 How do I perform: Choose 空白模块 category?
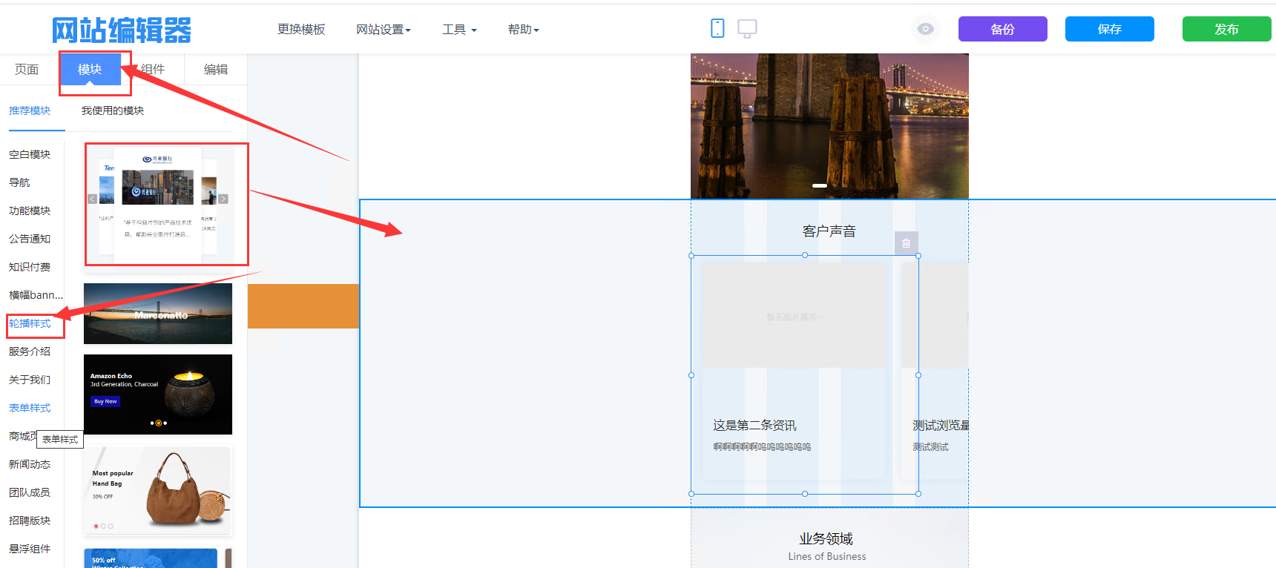pyautogui.click(x=30, y=154)
